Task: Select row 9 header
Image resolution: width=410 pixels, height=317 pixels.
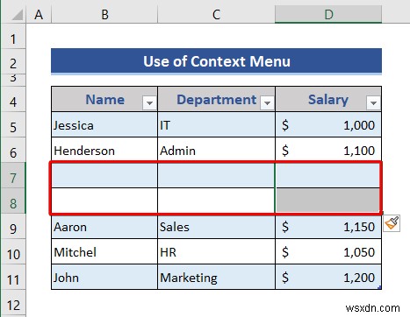Action: [13, 227]
